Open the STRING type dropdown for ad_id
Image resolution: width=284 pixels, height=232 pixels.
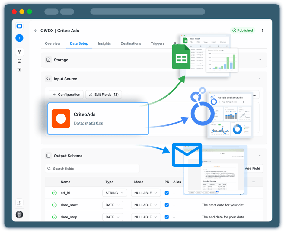[115, 193]
